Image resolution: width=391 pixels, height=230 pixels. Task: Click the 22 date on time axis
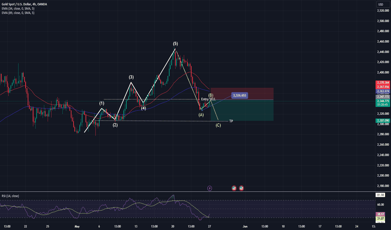tap(26, 227)
